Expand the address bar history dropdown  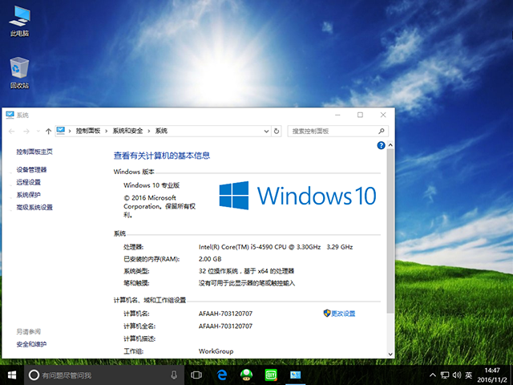pos(265,131)
